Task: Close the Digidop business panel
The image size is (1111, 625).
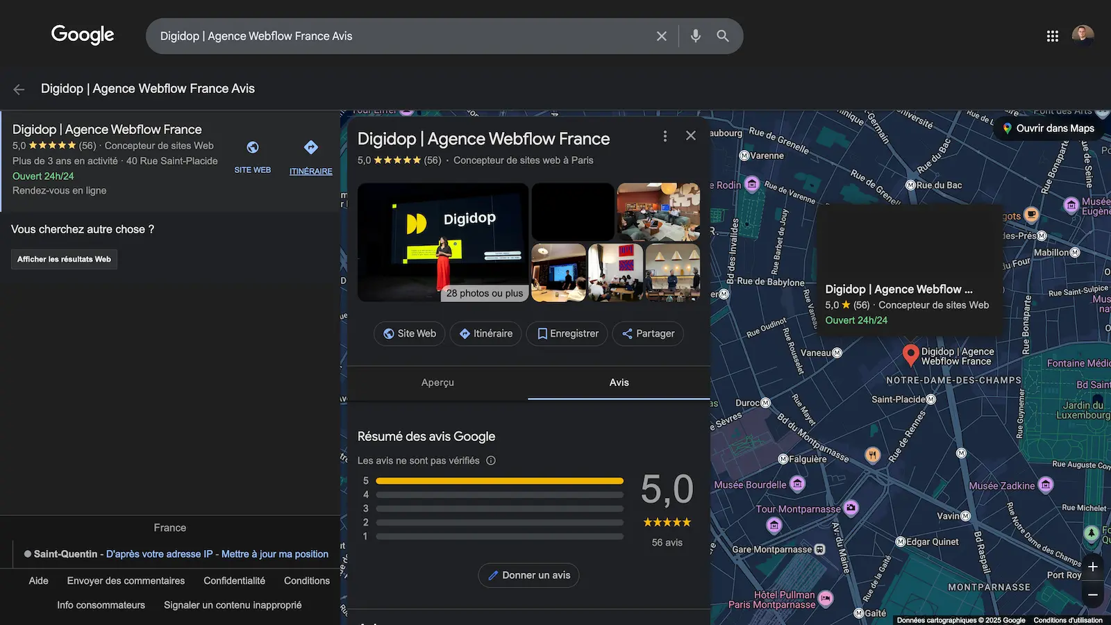Action: click(691, 136)
